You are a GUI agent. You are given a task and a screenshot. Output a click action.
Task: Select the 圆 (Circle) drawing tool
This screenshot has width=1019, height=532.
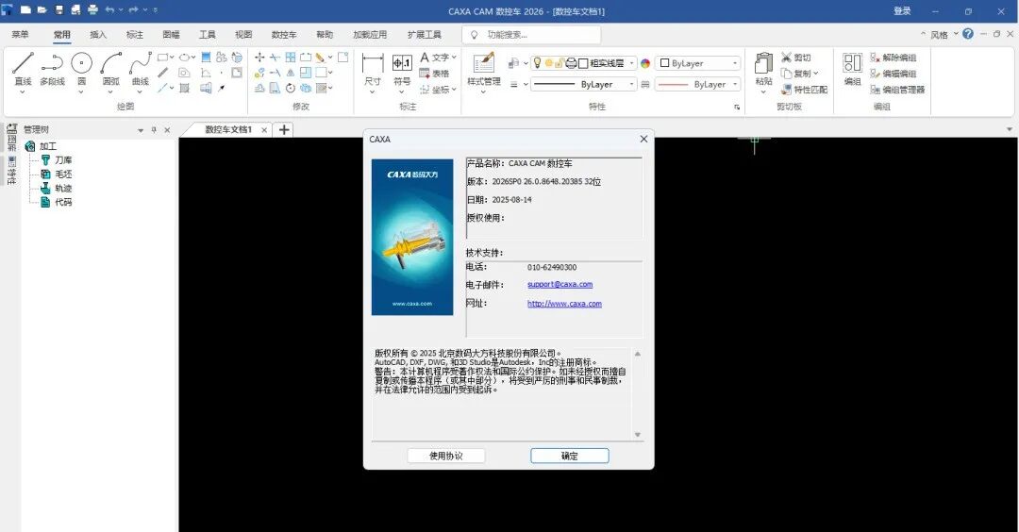coord(81,68)
